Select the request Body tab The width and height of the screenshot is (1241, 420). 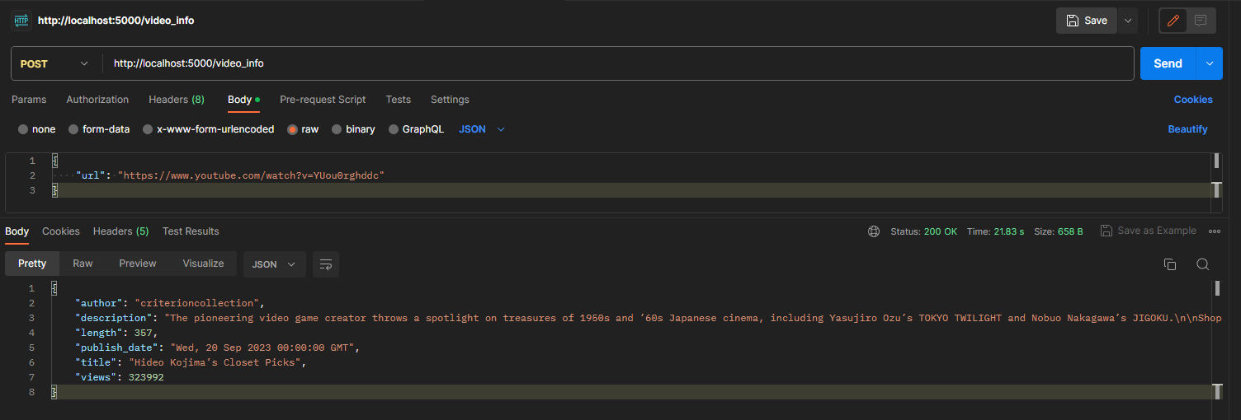click(x=243, y=100)
